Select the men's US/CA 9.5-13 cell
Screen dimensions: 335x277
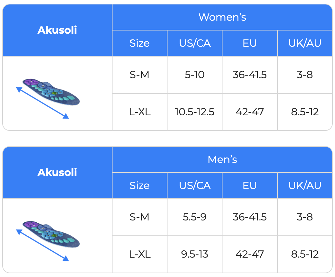point(195,254)
